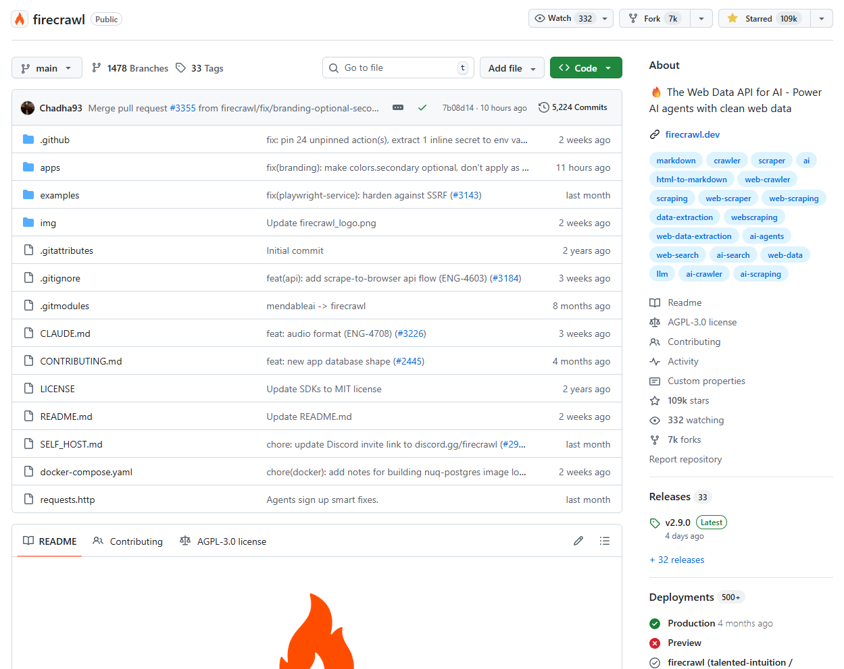The height and width of the screenshot is (669, 844).
Task: Open 5,224 Commits history
Action: pyautogui.click(x=573, y=107)
